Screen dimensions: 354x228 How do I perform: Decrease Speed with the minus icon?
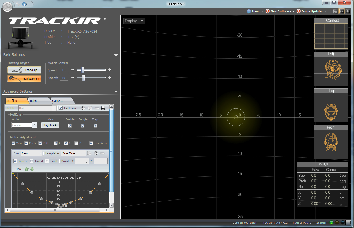(73, 70)
